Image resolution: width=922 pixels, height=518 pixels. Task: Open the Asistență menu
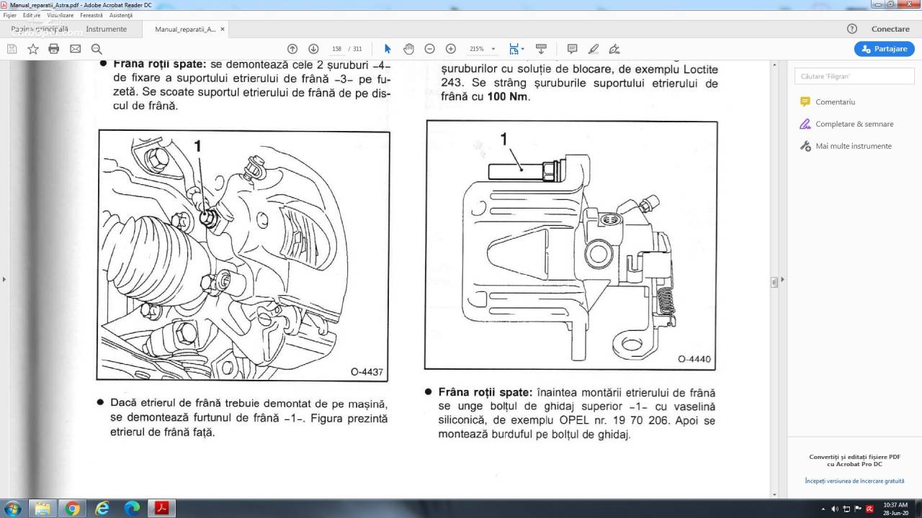121,15
